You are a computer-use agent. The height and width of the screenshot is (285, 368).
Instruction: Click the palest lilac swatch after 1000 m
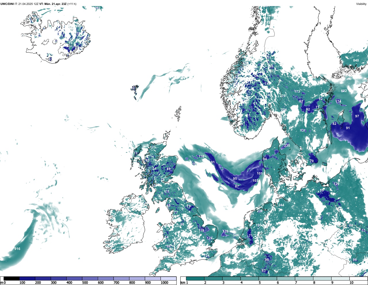pyautogui.click(x=168, y=279)
